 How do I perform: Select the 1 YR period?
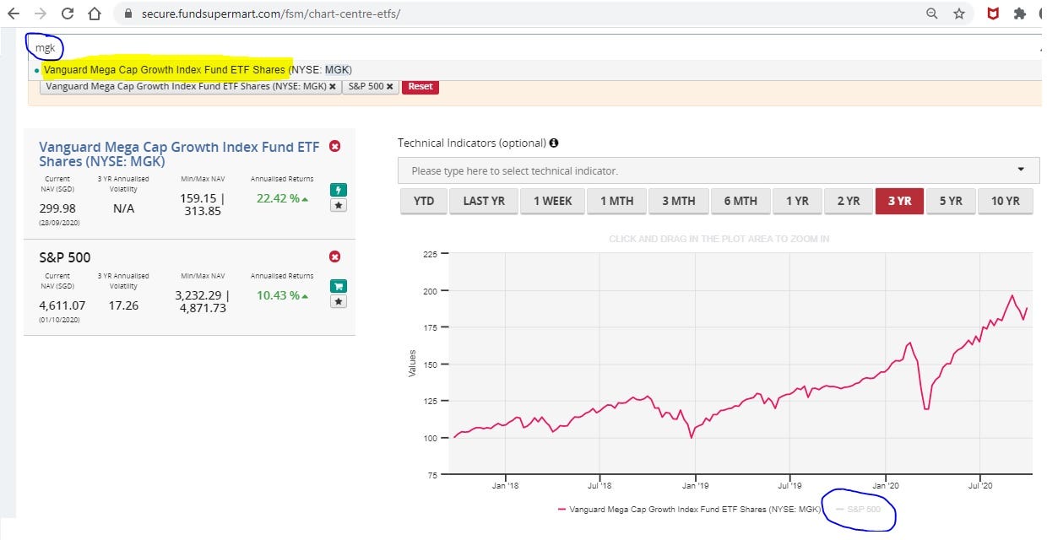click(x=797, y=201)
